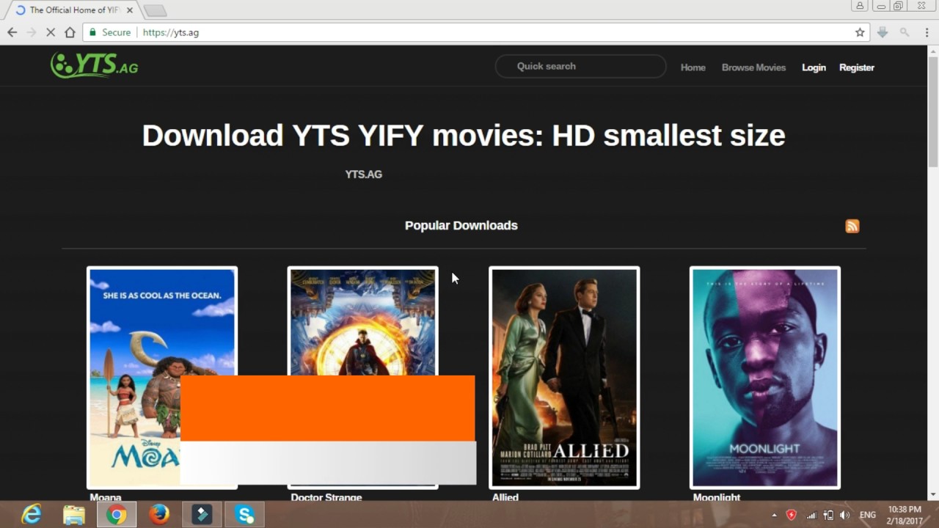Screen dimensions: 939x528
Task: Click the red antivirus shield tray icon
Action: [791, 515]
